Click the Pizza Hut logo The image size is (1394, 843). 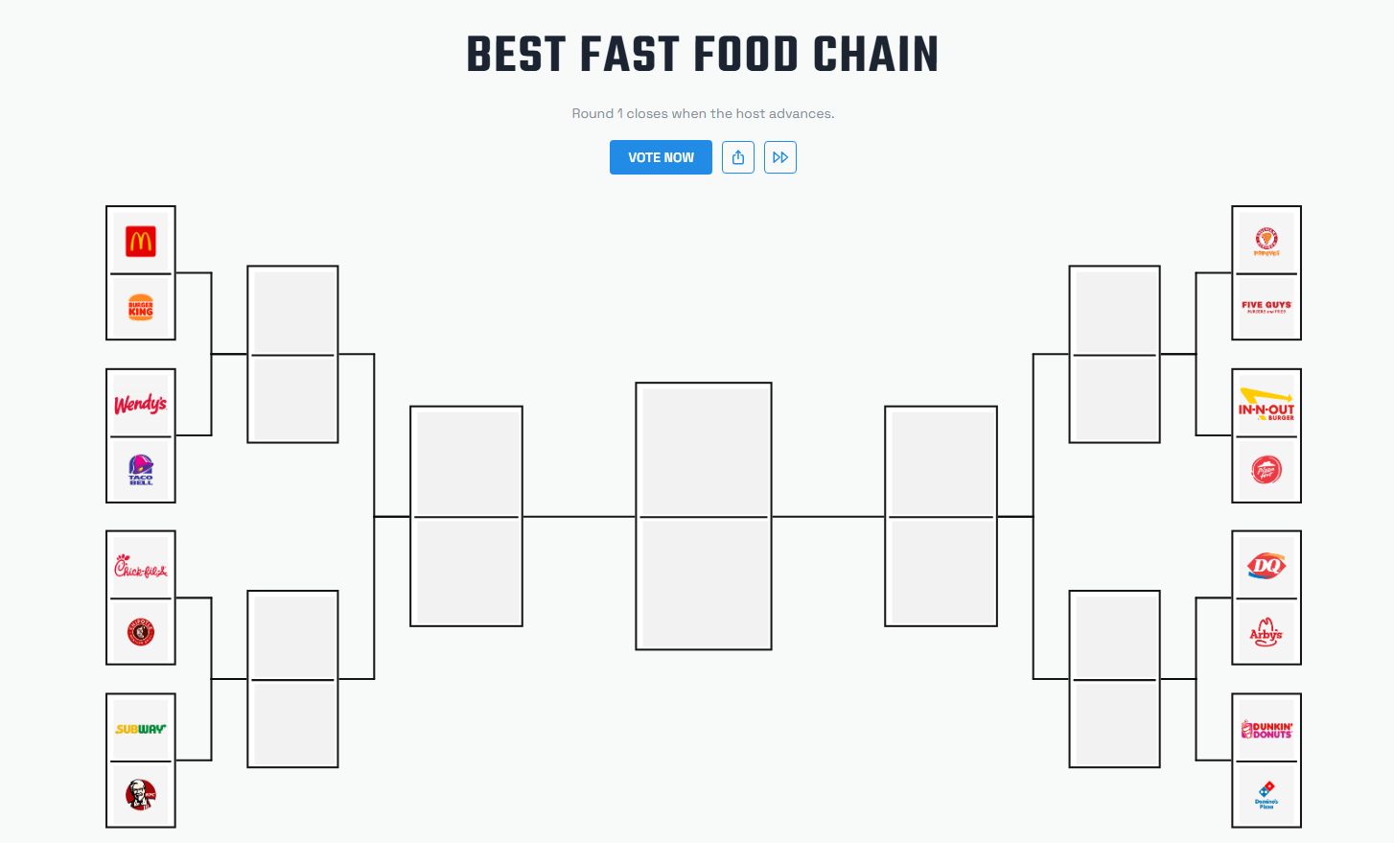tap(1266, 470)
